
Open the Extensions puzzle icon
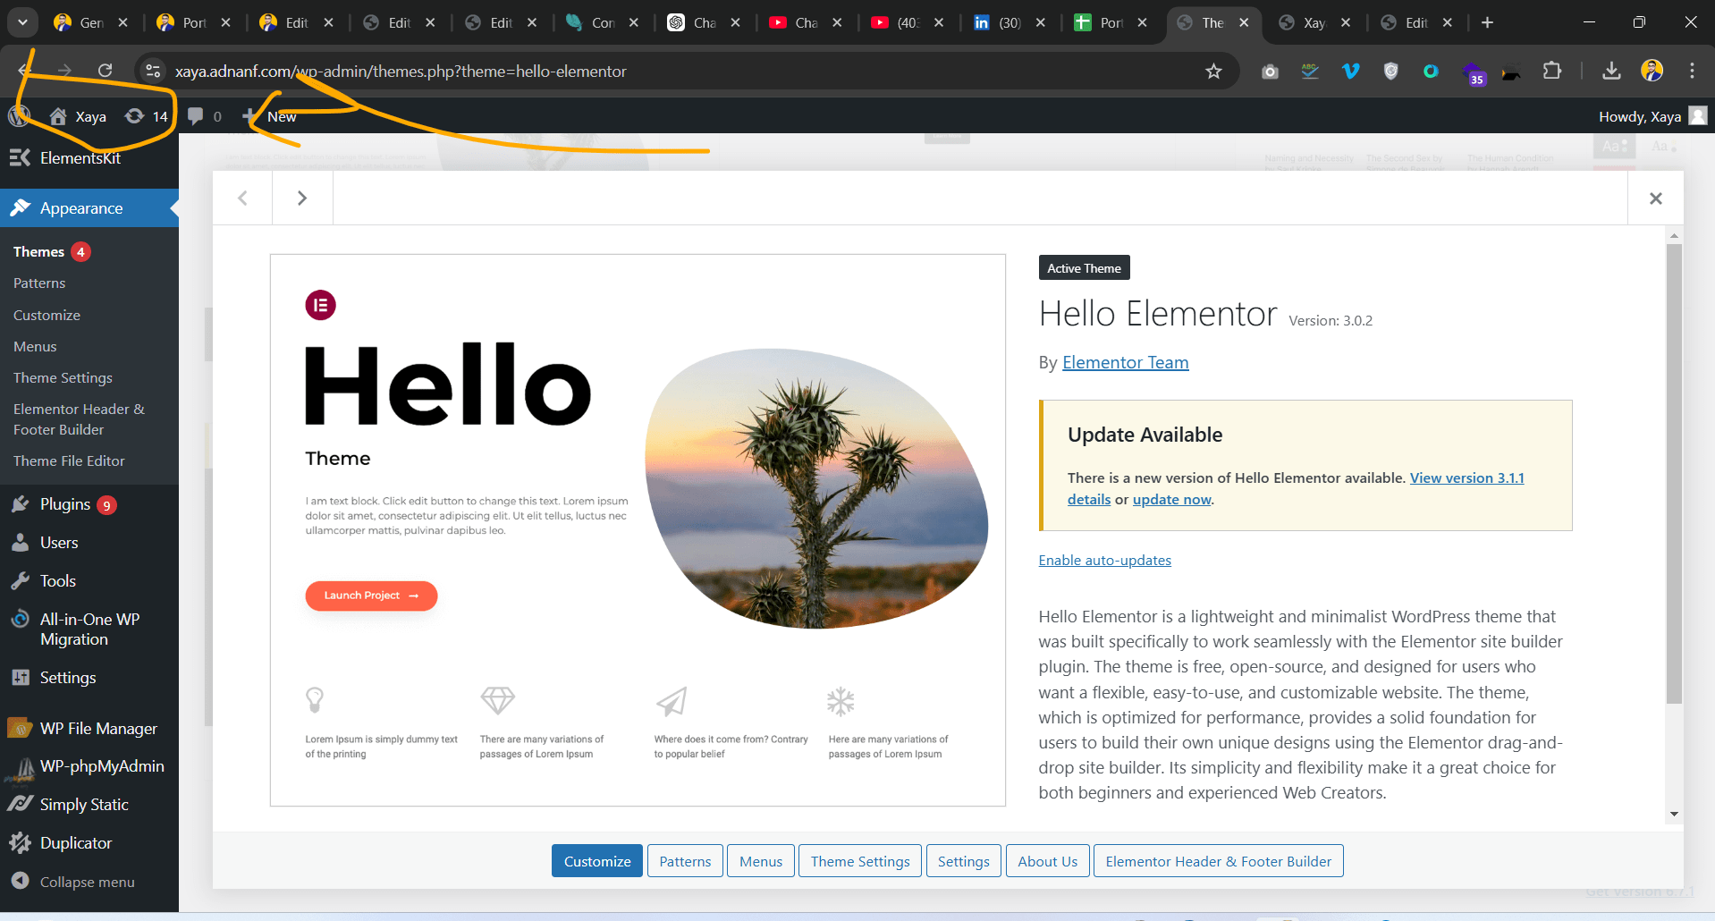tap(1552, 71)
